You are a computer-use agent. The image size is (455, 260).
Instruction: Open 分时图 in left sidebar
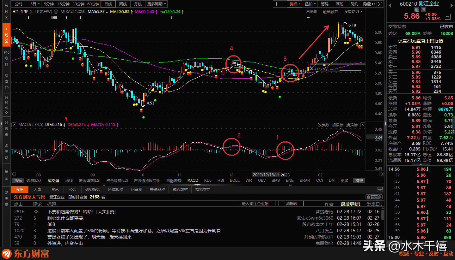[6, 12]
